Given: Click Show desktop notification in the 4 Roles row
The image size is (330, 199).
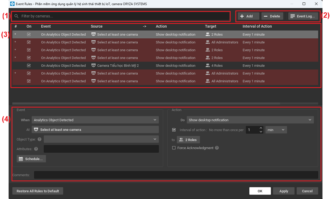Looking at the screenshot, I should pyautogui.click(x=175, y=65).
